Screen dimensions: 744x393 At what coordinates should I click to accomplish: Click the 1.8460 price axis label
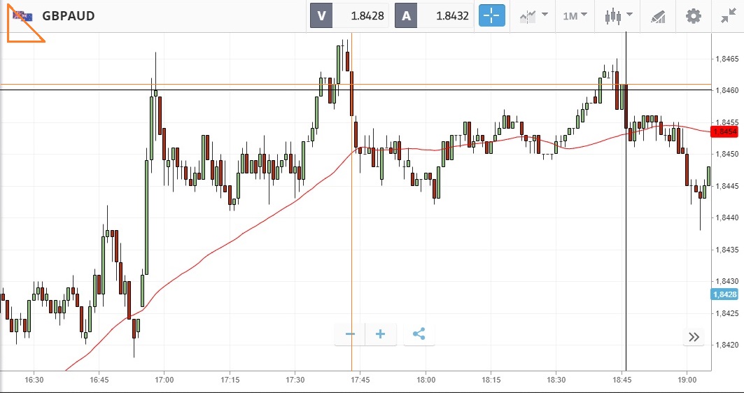click(724, 90)
